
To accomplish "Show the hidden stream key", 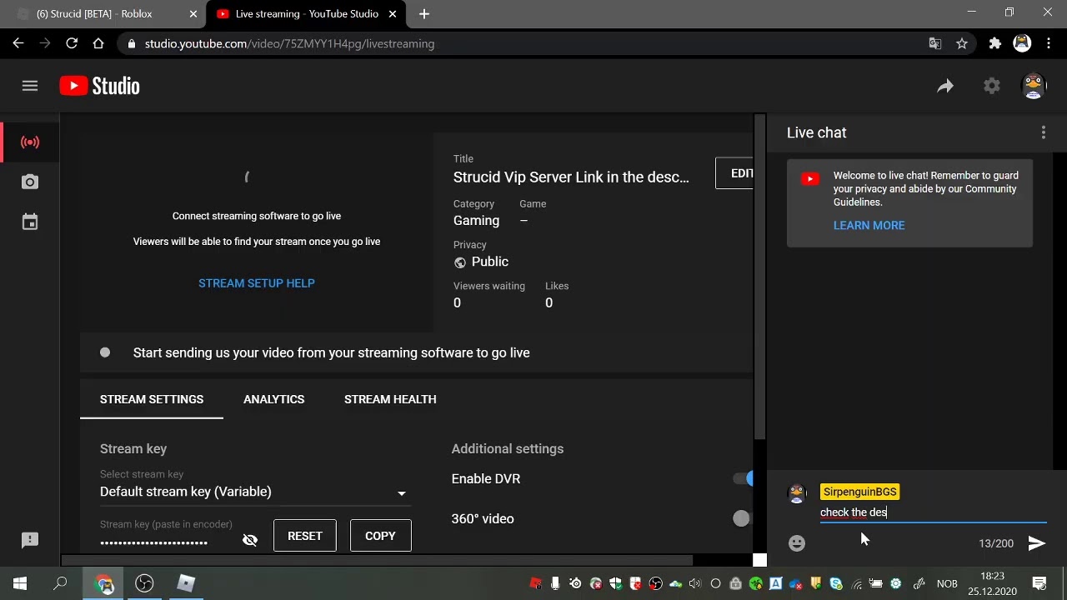I will click(250, 540).
